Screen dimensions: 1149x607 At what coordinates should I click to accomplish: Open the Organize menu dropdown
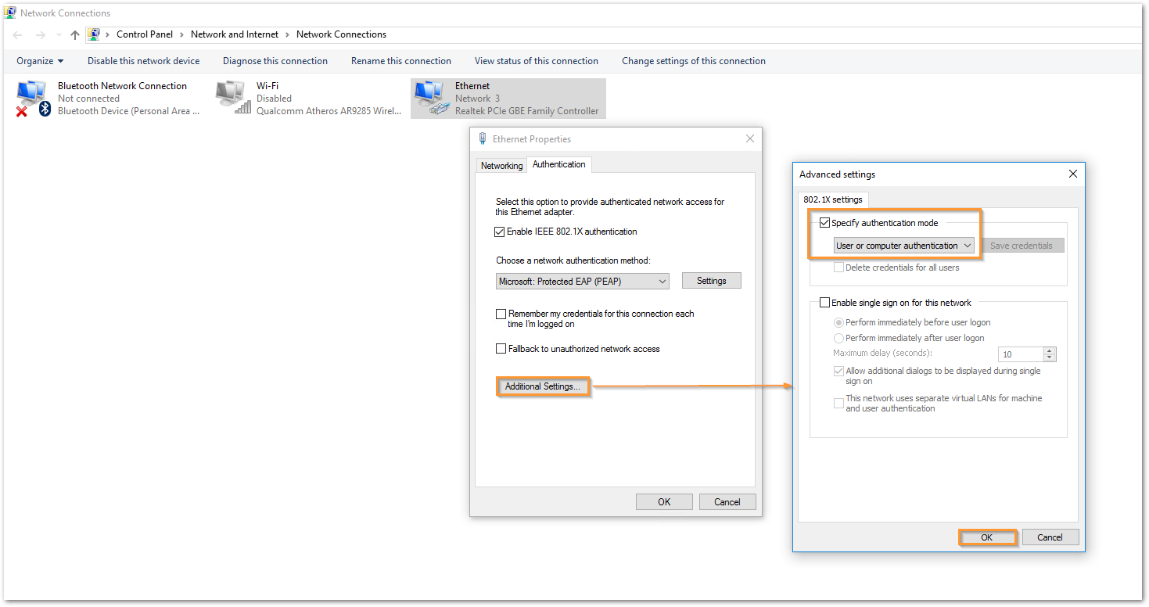(x=40, y=61)
